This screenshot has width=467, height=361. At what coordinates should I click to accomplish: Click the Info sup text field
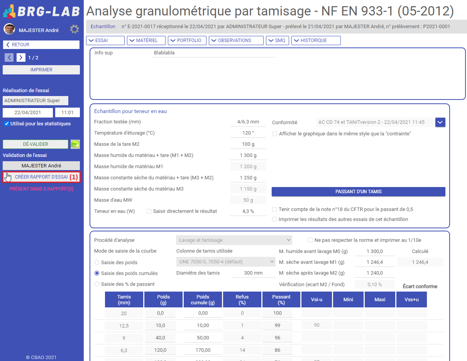[x=214, y=53]
